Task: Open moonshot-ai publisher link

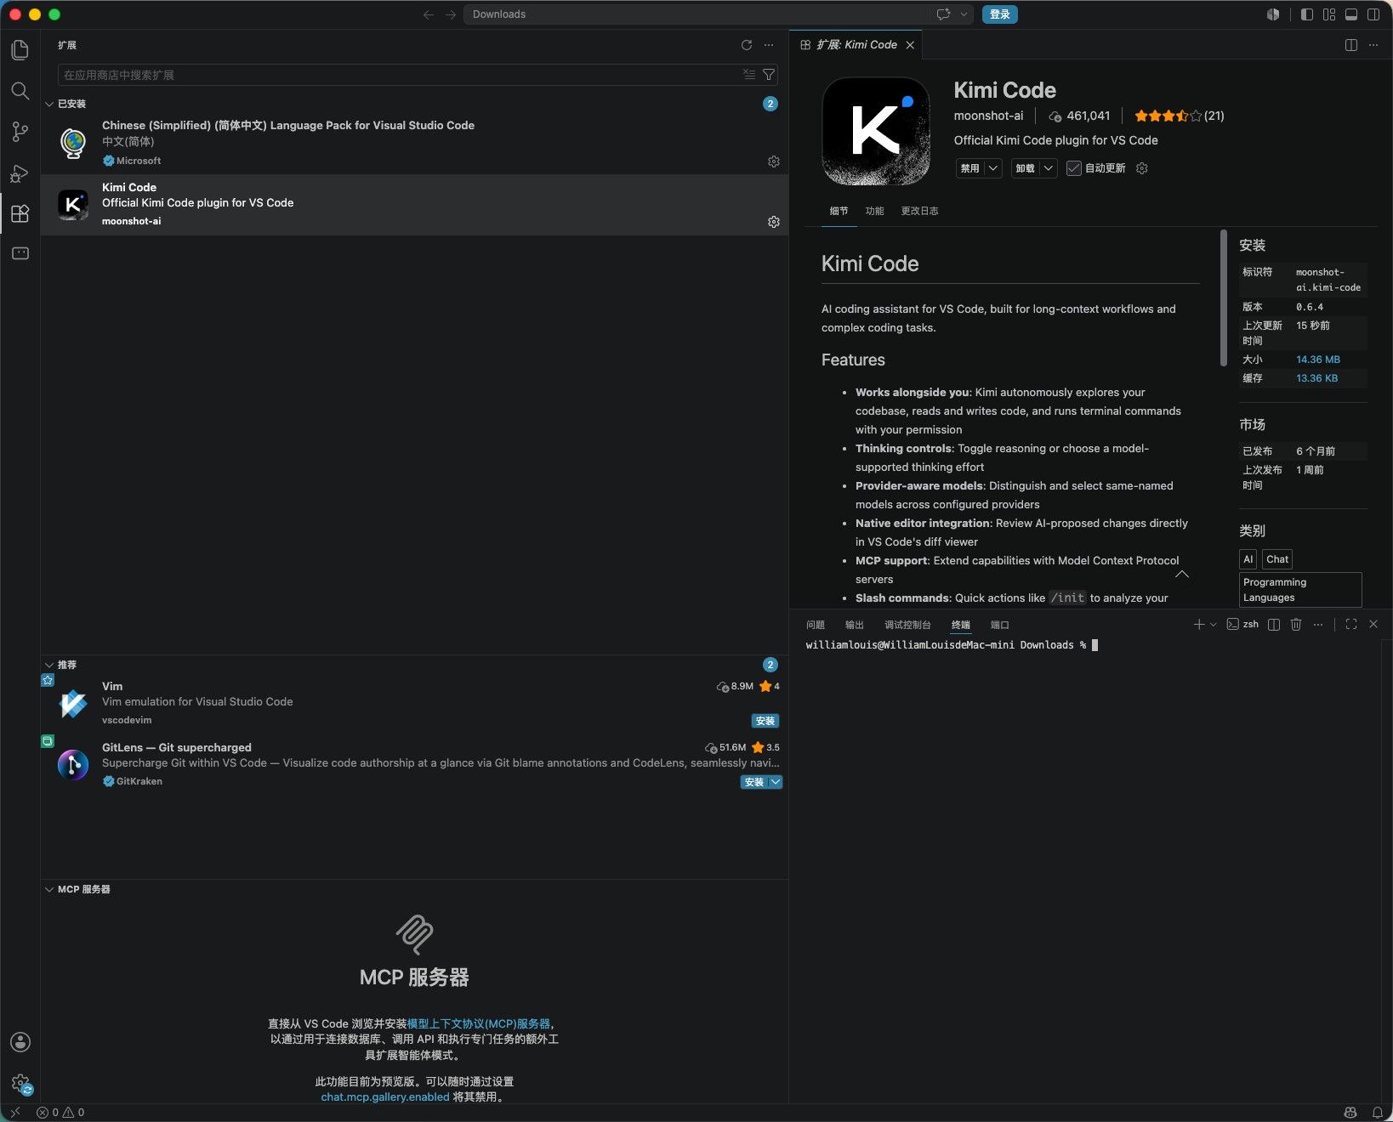Action: [988, 116]
